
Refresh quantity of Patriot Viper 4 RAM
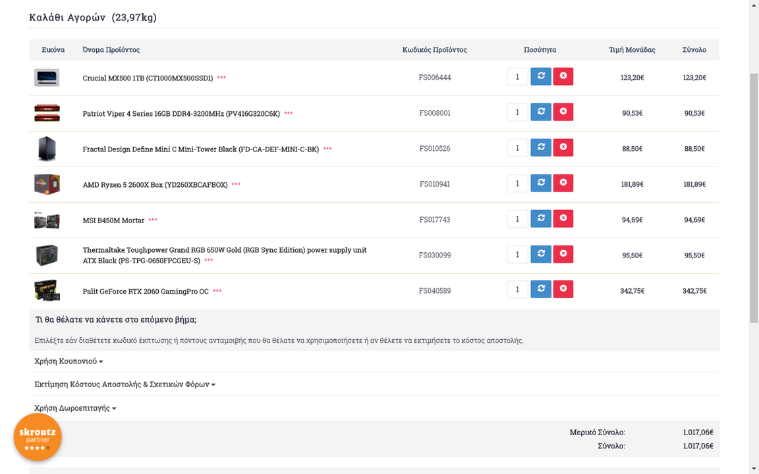point(541,112)
